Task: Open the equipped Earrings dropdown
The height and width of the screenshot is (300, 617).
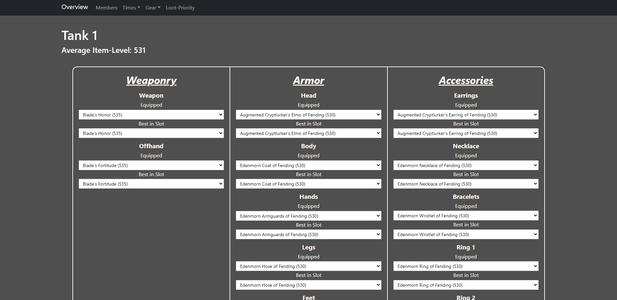Action: 466,115
